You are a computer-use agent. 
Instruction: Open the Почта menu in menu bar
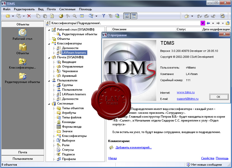point(51,9)
